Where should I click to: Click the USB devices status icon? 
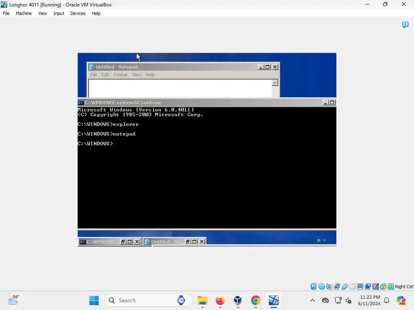(x=344, y=287)
